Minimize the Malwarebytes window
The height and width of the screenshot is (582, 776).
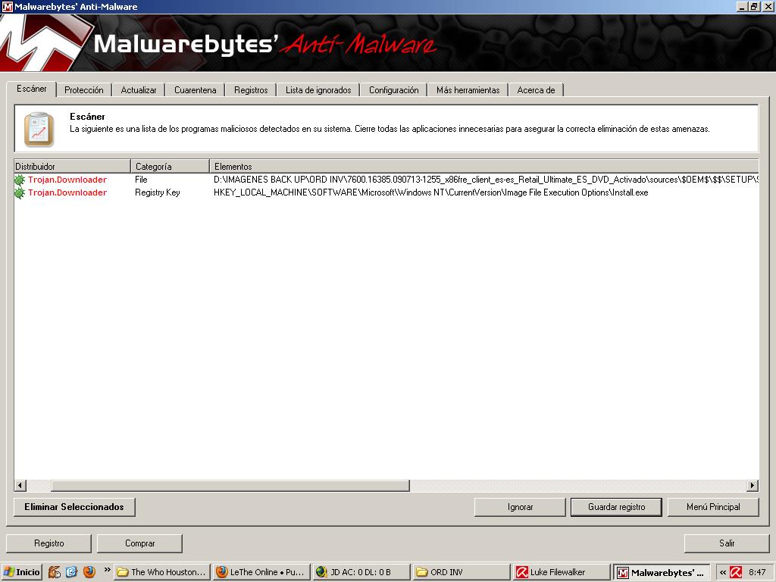742,7
